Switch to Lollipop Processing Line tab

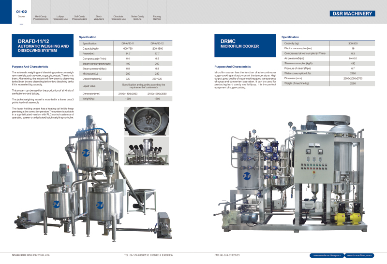60,17
